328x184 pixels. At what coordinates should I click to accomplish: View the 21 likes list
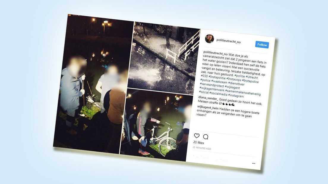pyautogui.click(x=198, y=142)
